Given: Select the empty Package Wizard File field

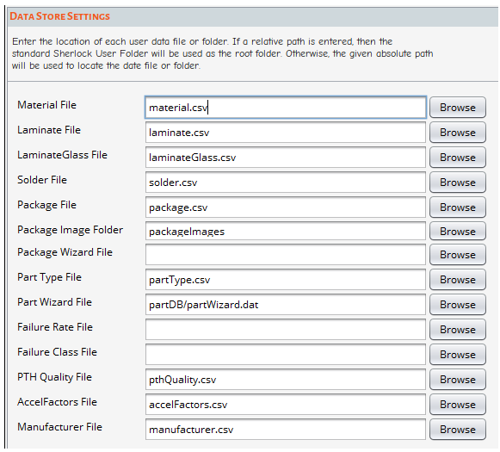Looking at the screenshot, I should point(286,255).
